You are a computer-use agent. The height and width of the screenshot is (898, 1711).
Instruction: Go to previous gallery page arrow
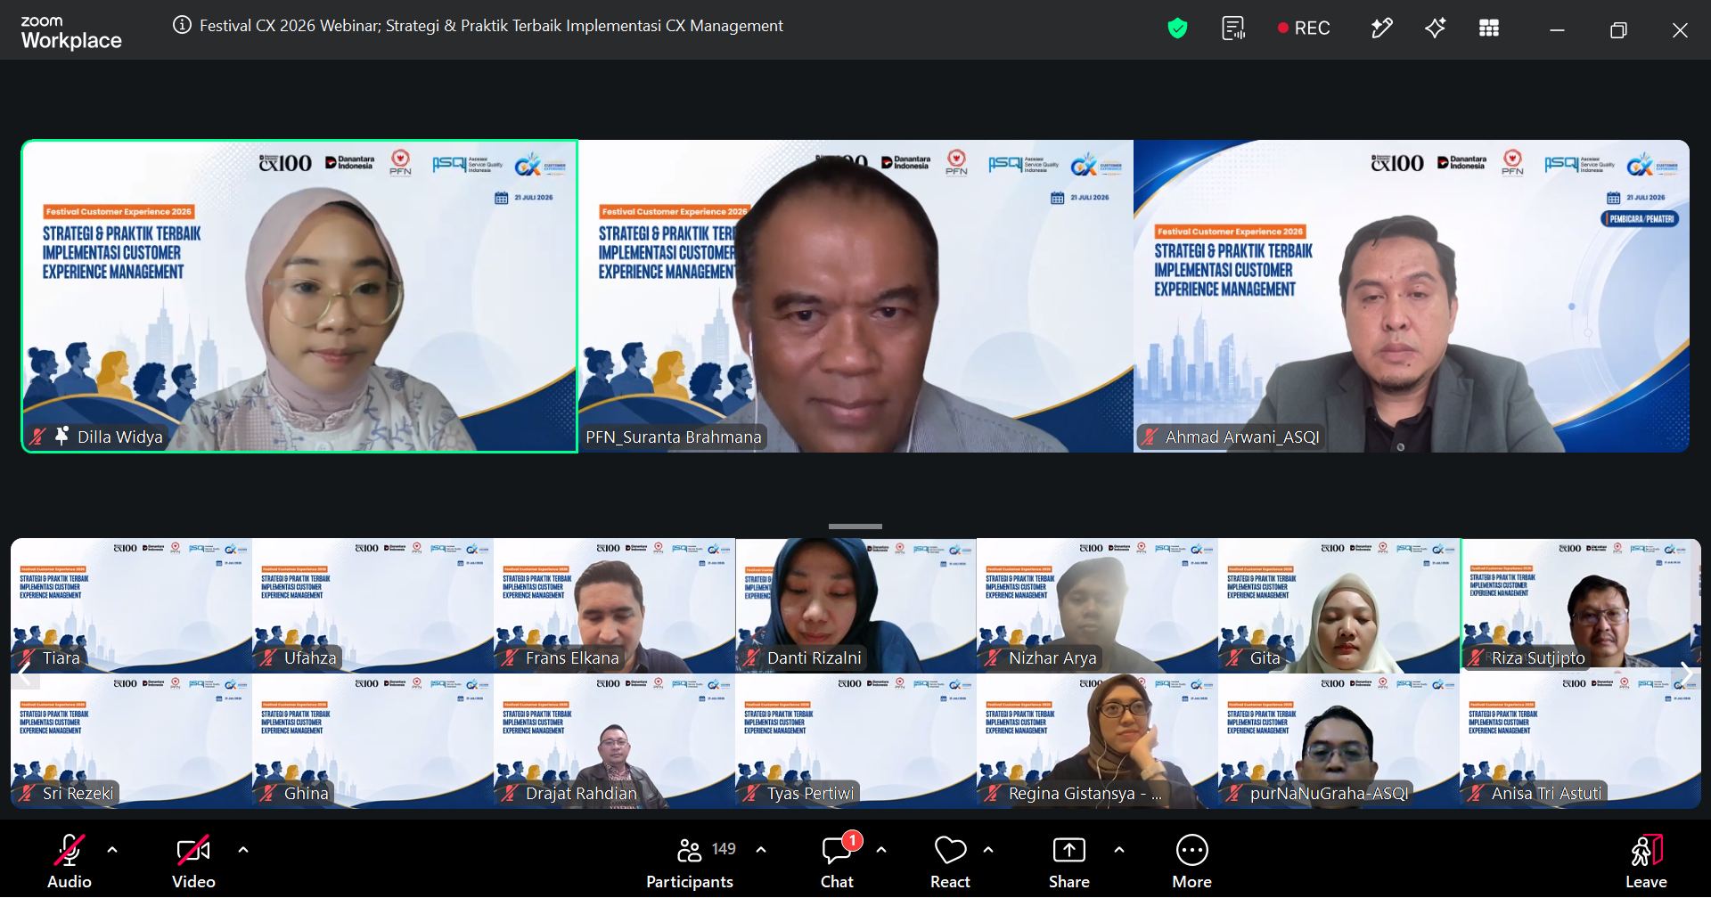pos(25,673)
